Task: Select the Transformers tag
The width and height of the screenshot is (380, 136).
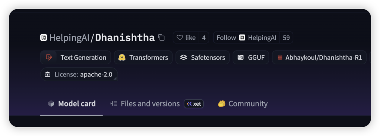Action: [143, 57]
